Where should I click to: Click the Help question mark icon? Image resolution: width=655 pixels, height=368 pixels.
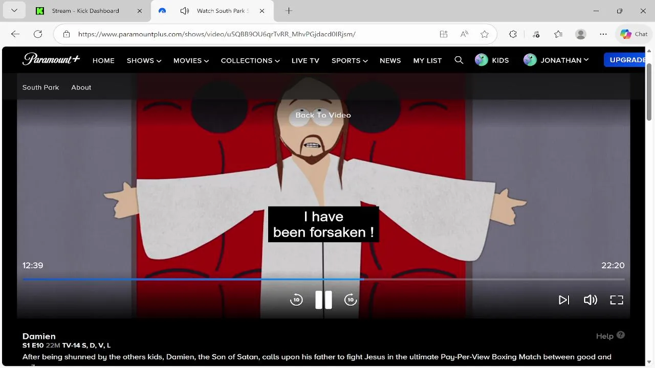coord(621,335)
